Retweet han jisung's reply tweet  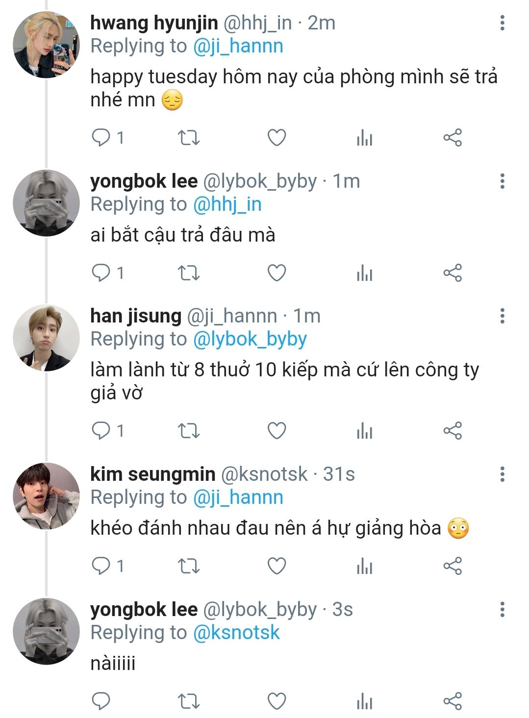(x=188, y=431)
